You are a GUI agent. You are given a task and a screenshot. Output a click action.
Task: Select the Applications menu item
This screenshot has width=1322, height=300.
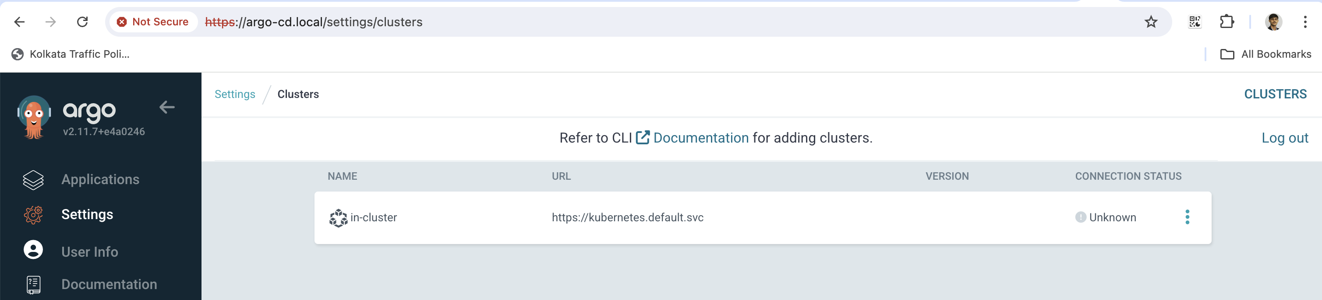coord(100,180)
